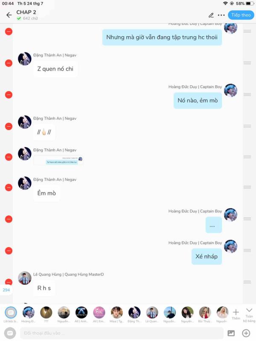Grab the reorder handle beside 'Nó nào, ẻm mò'
This screenshot has width=256, height=341.
247,95
